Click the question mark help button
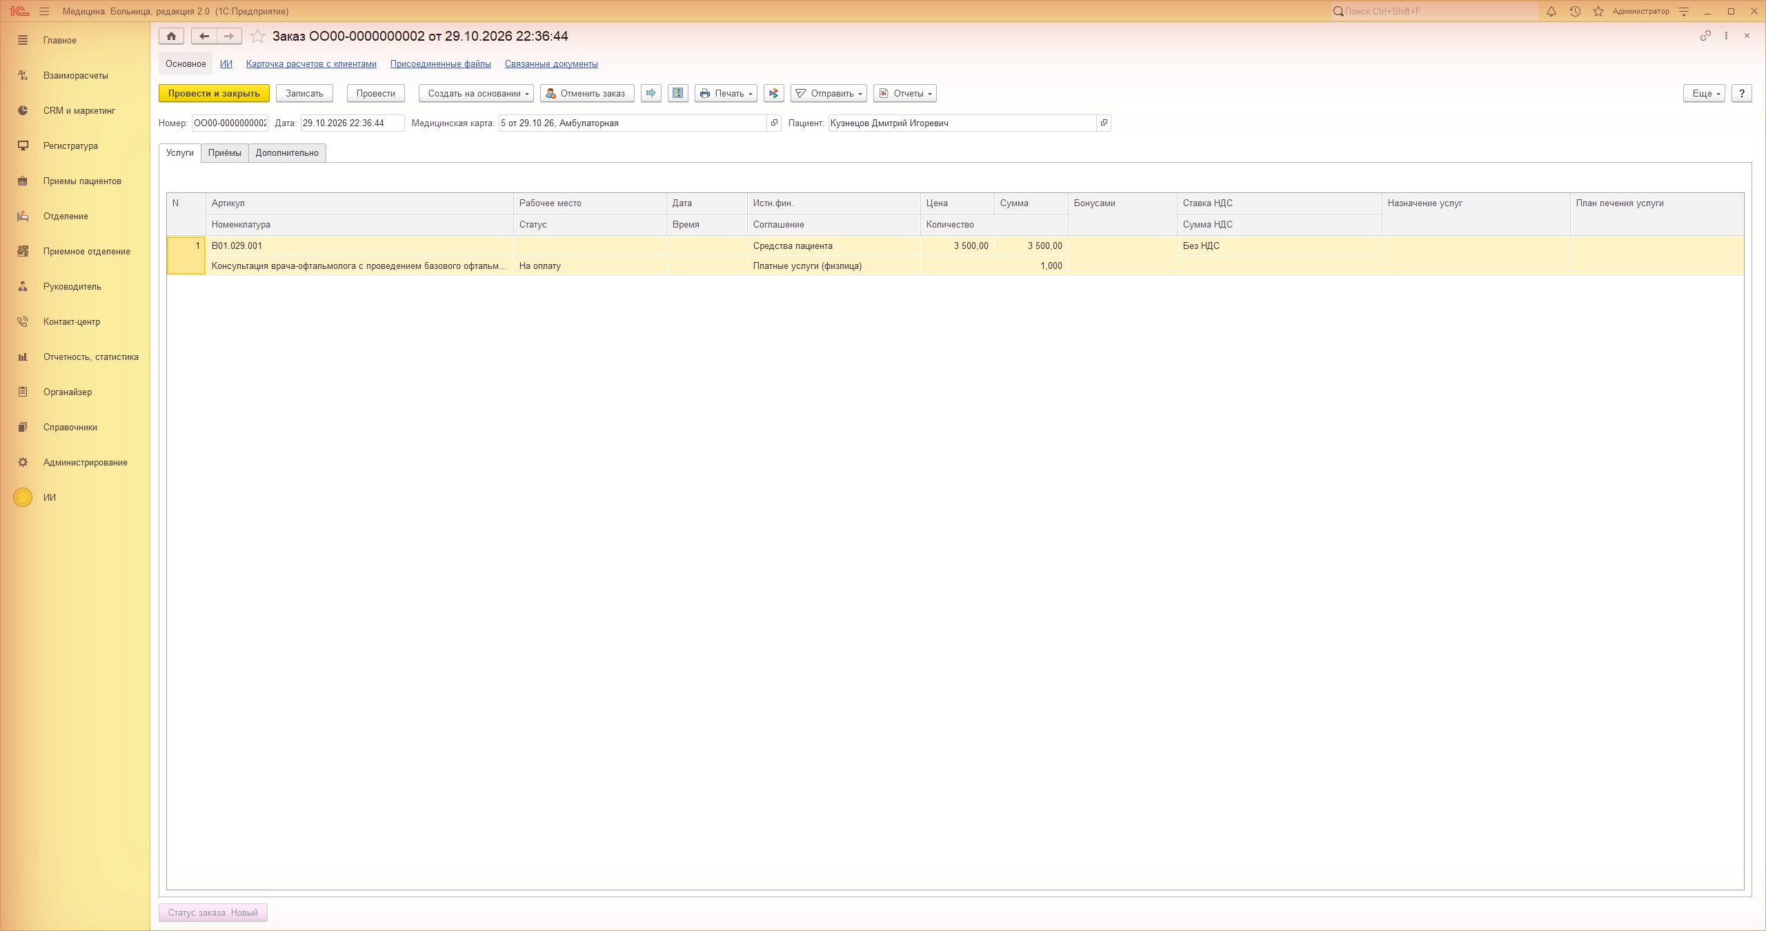1766x931 pixels. [1742, 93]
